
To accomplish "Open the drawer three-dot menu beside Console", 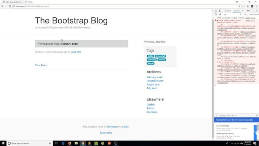I will click(x=216, y=116).
